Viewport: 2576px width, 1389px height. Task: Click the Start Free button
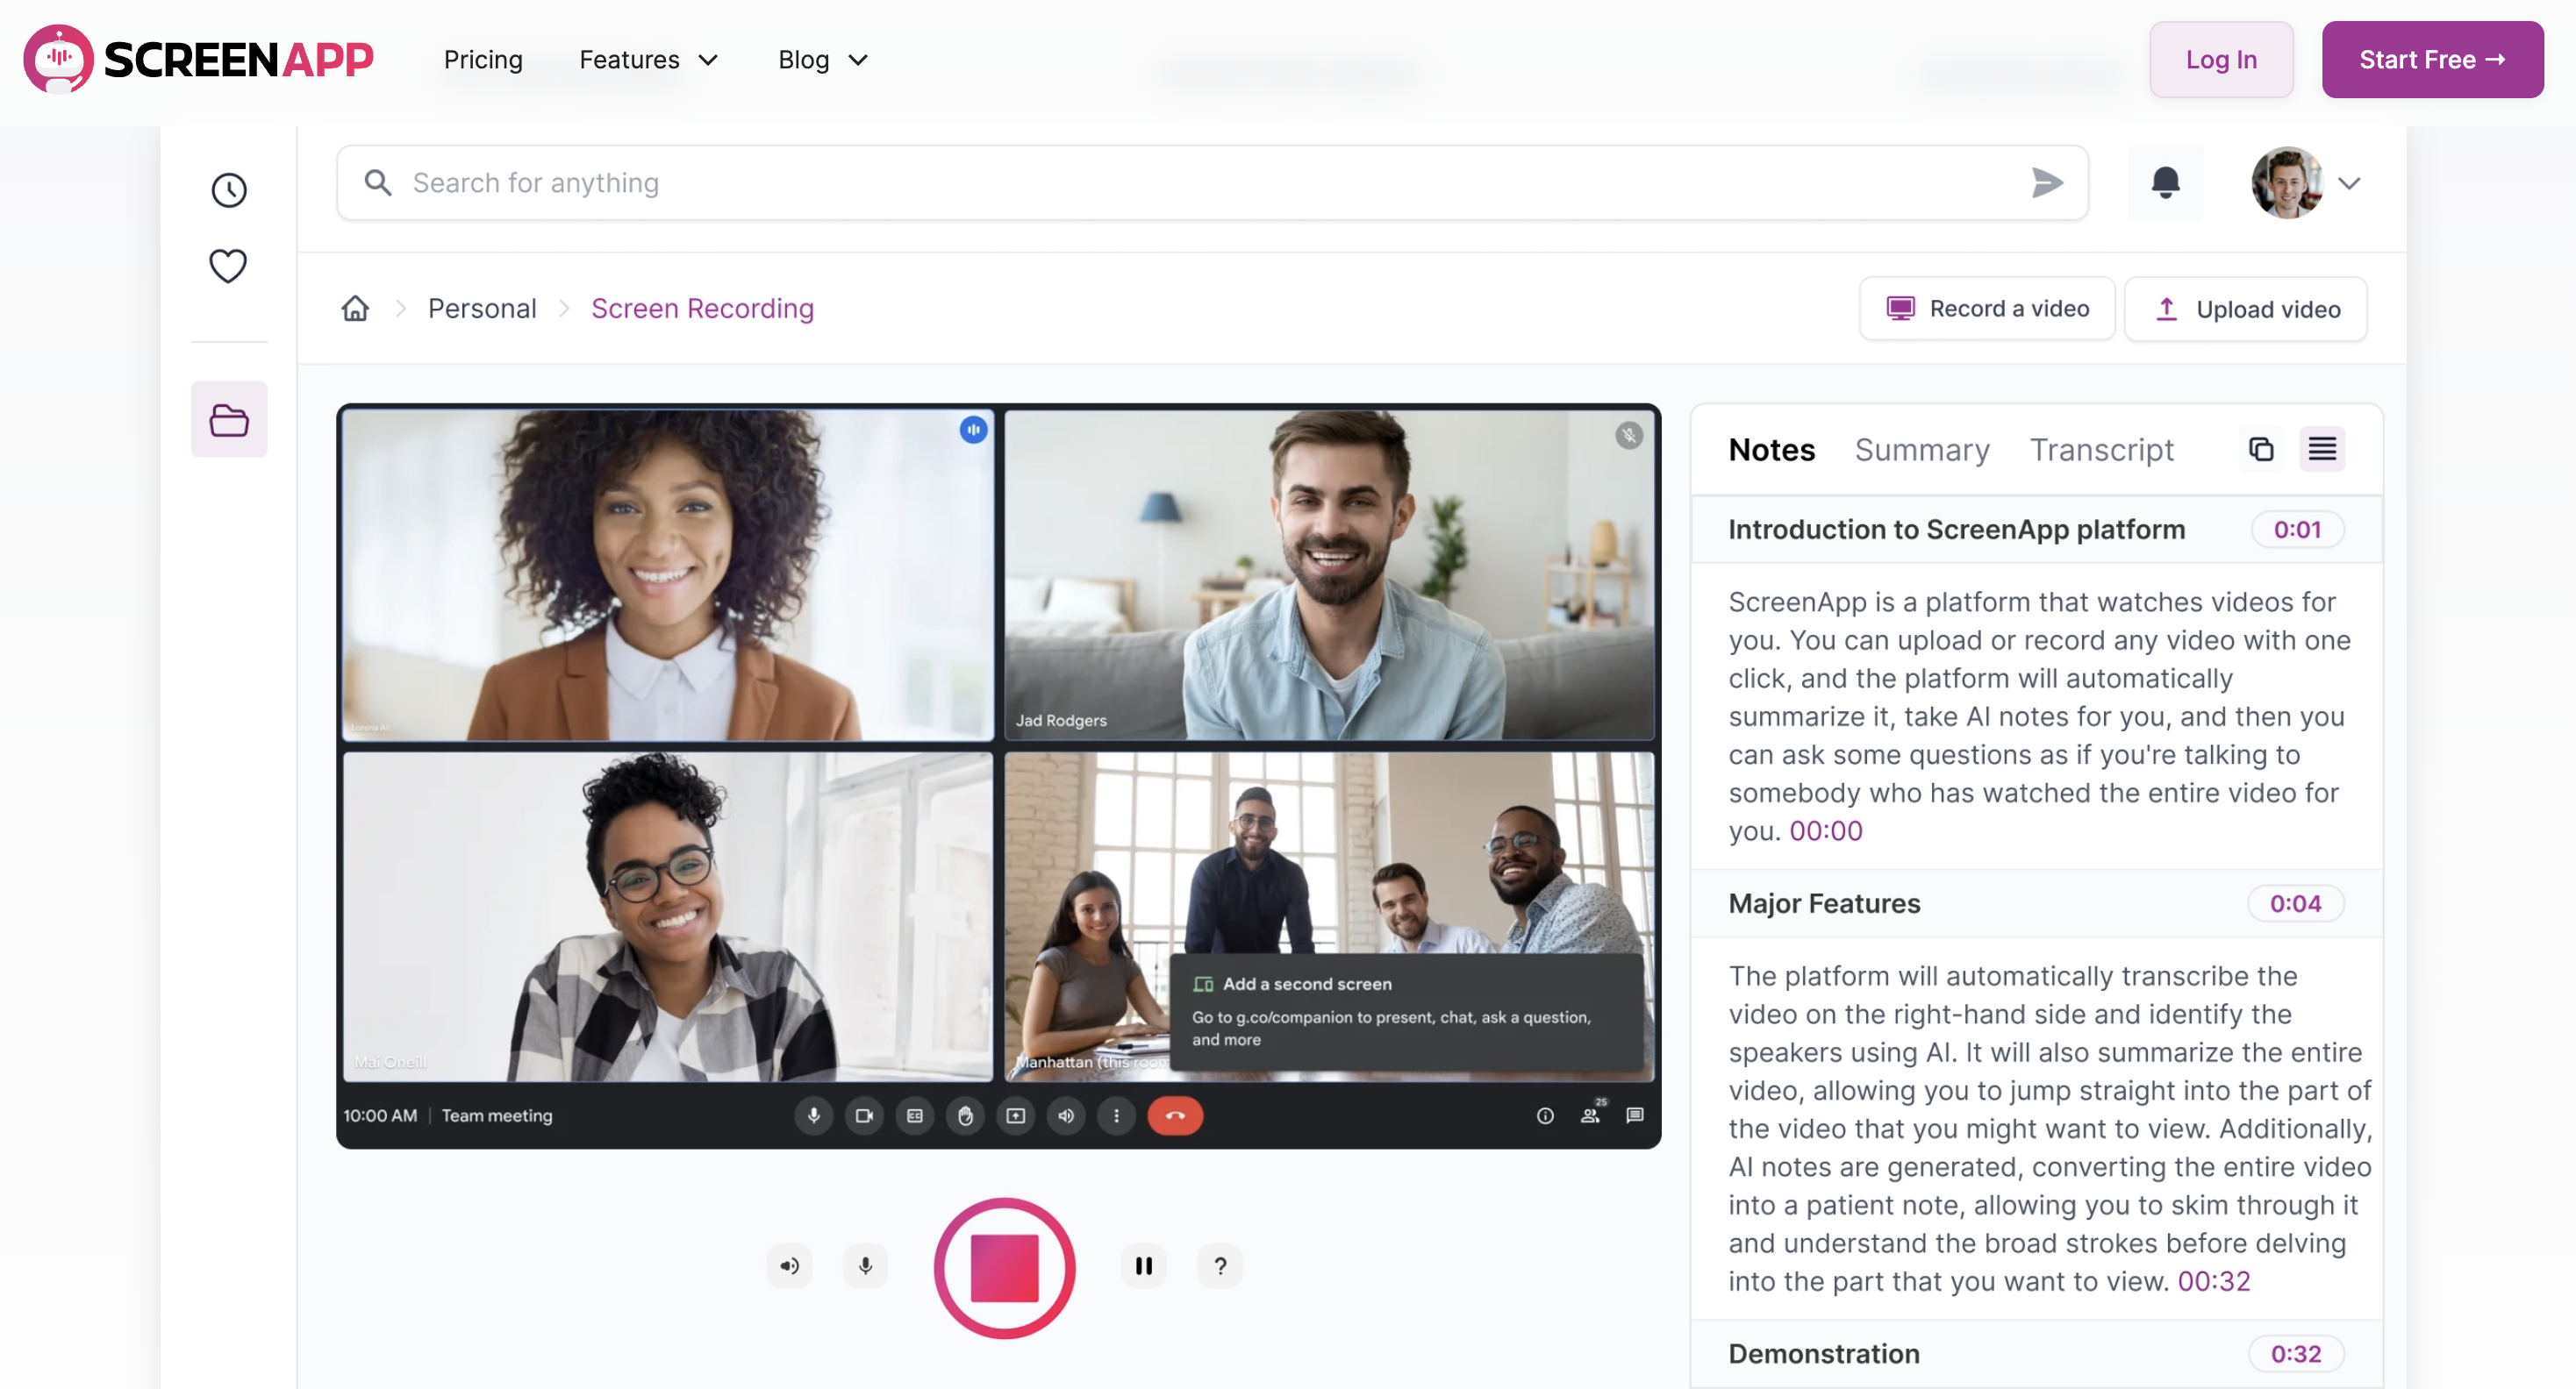(2431, 60)
